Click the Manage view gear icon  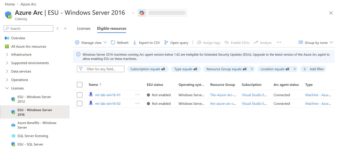click(77, 42)
